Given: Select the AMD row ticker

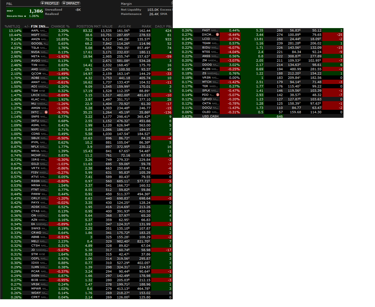Looking at the screenshot, I should 34,69.
